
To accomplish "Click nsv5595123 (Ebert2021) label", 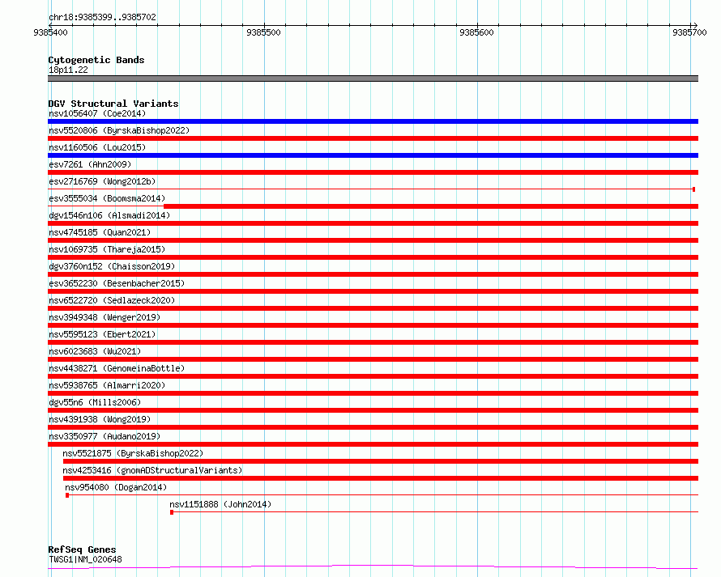I will (102, 334).
